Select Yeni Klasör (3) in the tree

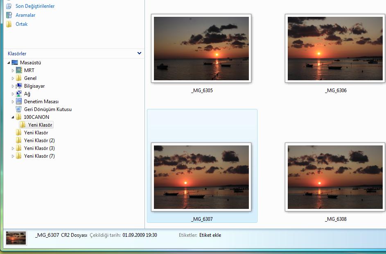pyautogui.click(x=39, y=148)
